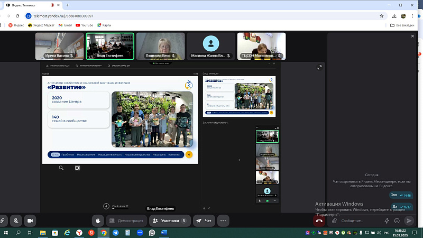Open the Яндекс Маркет bookmark

pyautogui.click(x=41, y=25)
